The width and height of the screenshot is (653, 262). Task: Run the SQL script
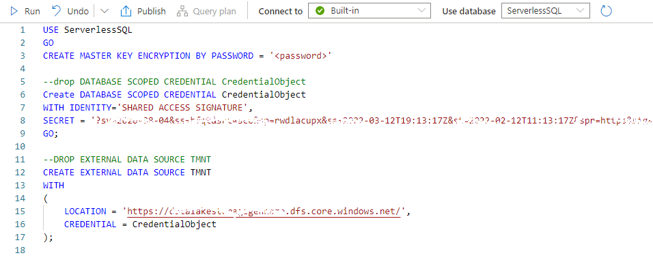pyautogui.click(x=25, y=11)
